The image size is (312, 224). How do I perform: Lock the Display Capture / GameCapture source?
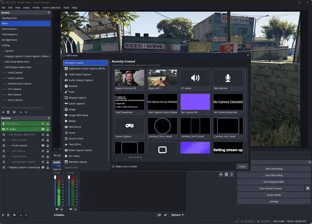coord(48,167)
